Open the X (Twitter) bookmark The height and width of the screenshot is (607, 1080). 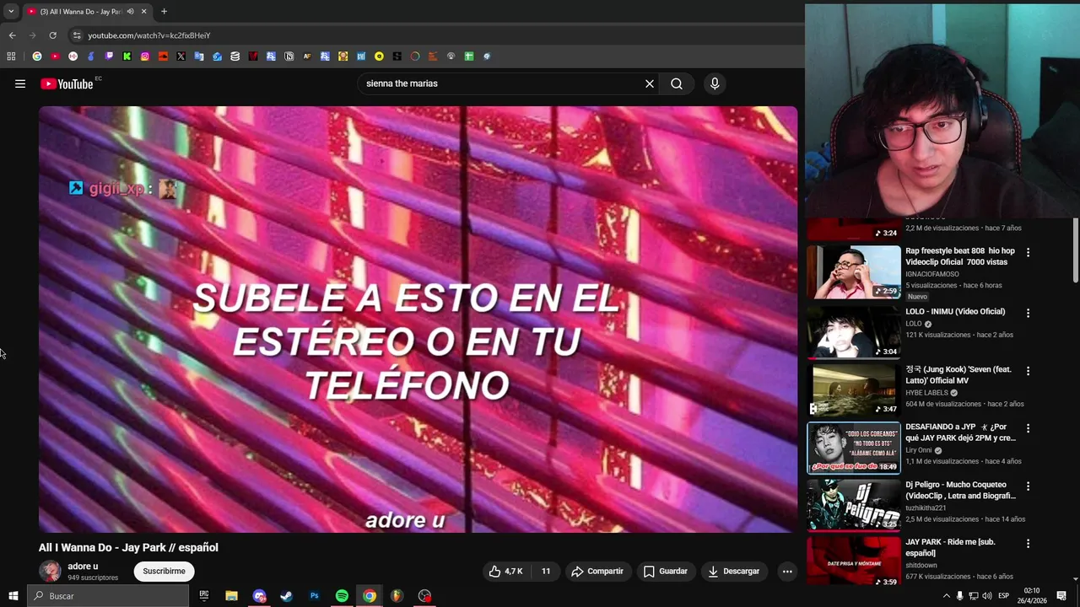pos(181,56)
